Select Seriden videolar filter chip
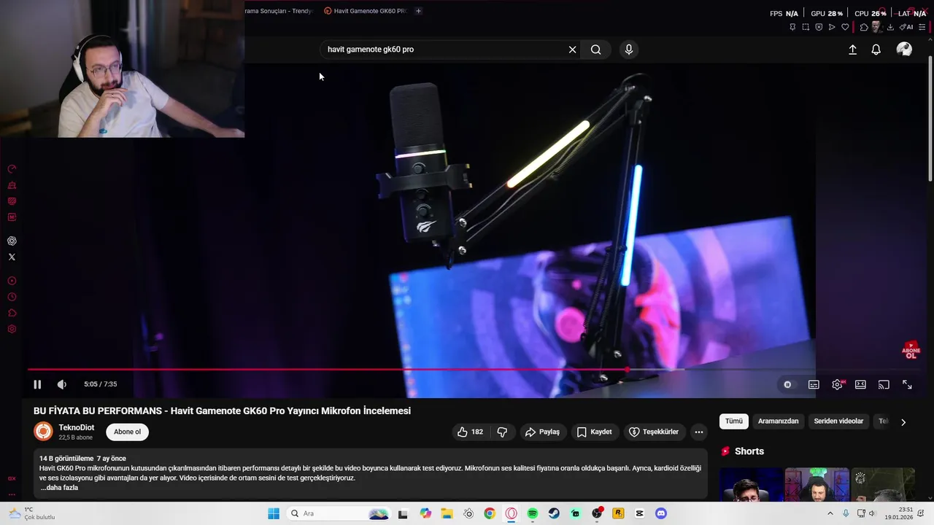The height and width of the screenshot is (525, 934). click(x=838, y=421)
